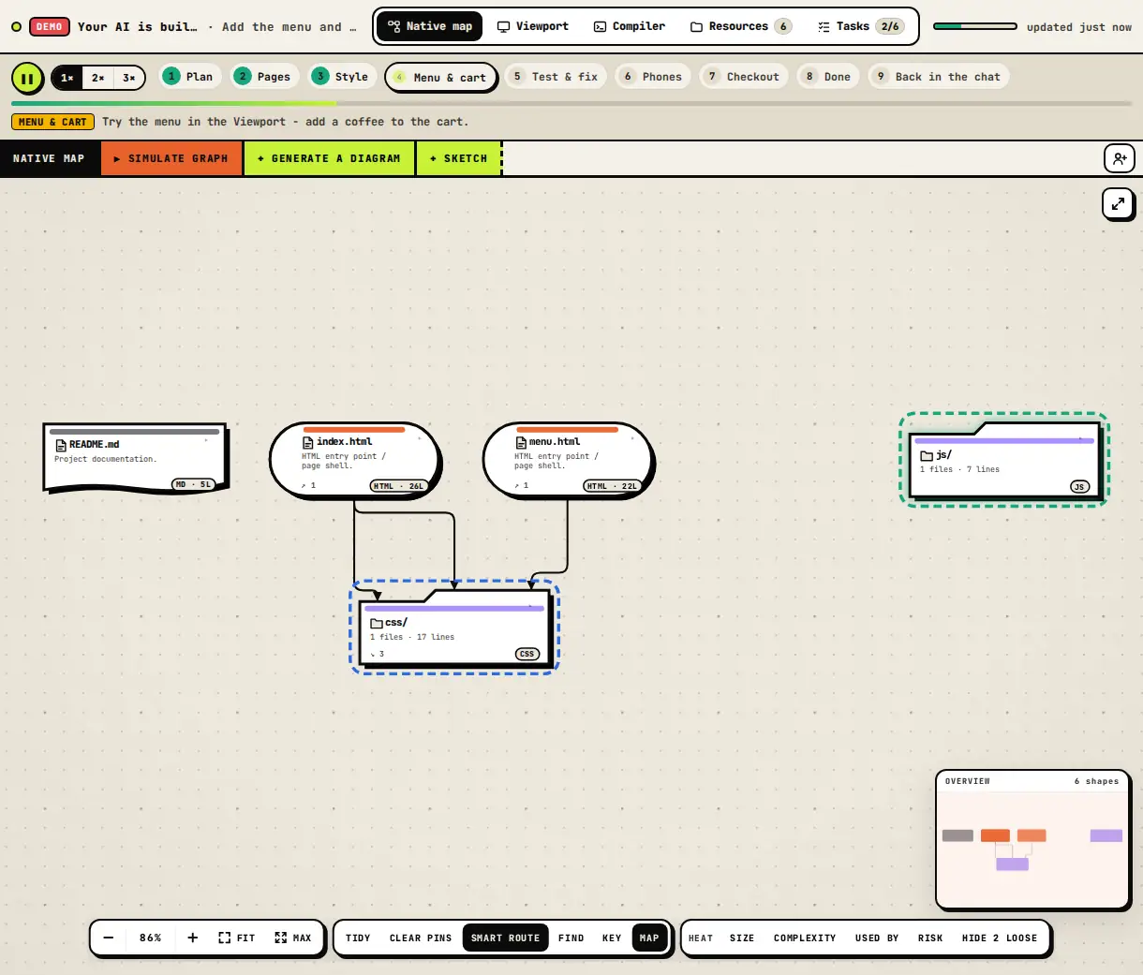This screenshot has width=1143, height=975.
Task: Click the index.html file icon
Action: [308, 442]
